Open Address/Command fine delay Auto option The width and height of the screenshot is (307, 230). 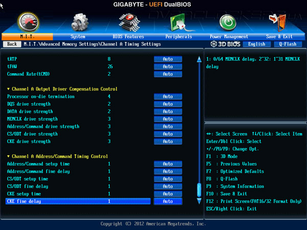pos(168,171)
